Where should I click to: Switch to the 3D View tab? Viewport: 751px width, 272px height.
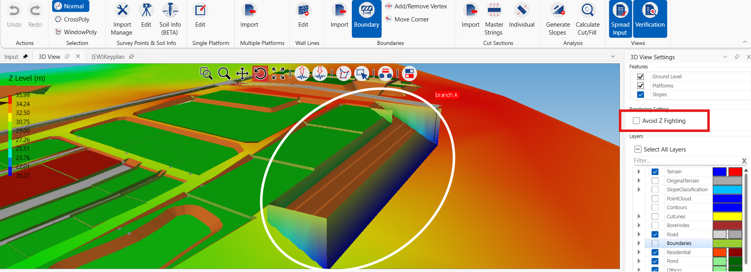tap(49, 57)
